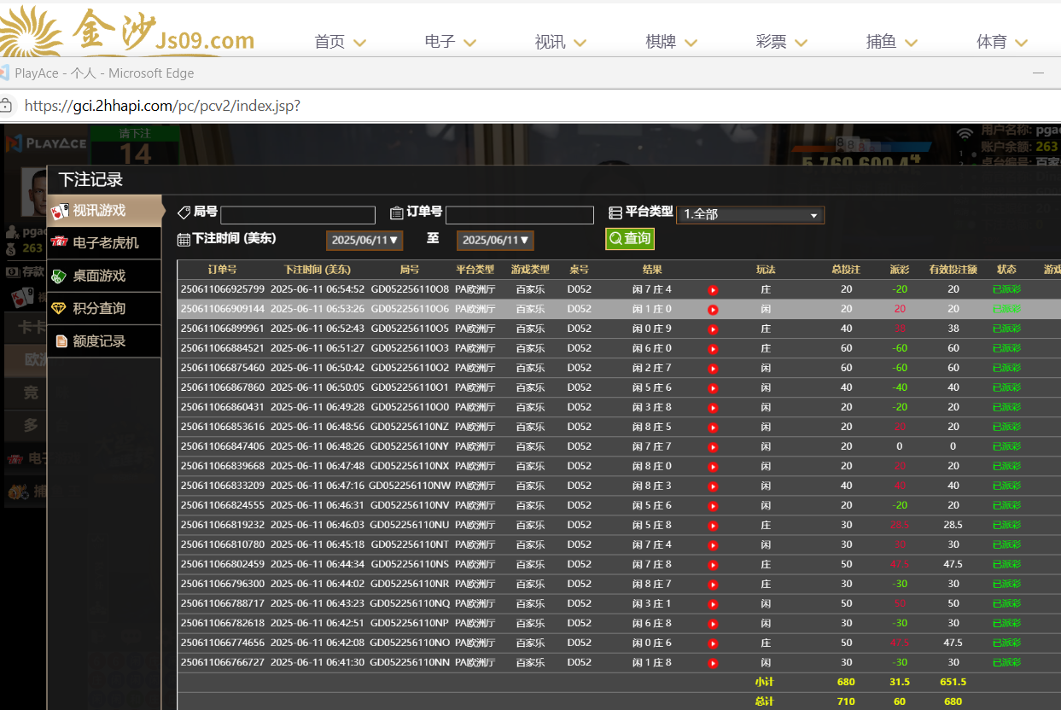Open the start date picker 2025/06/11
The height and width of the screenshot is (710, 1061).
364,241
